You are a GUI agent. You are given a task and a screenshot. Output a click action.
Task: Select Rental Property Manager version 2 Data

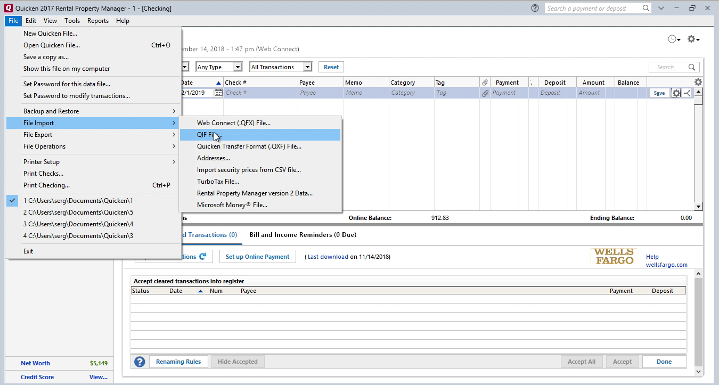(260, 193)
